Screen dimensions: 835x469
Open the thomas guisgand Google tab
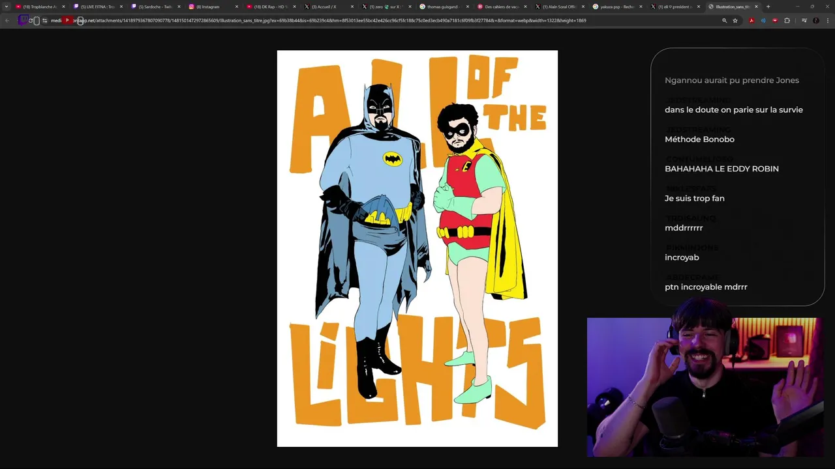tap(443, 7)
